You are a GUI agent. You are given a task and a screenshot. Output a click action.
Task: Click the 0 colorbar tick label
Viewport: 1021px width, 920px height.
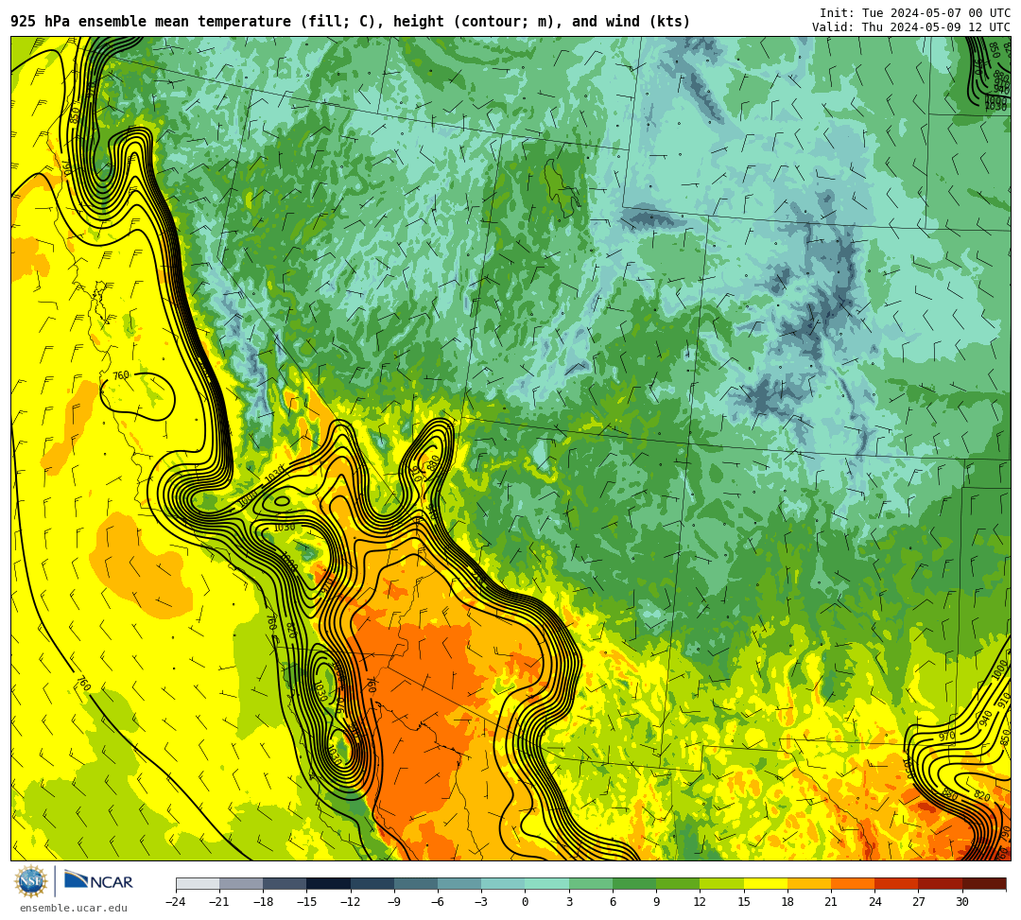point(525,902)
